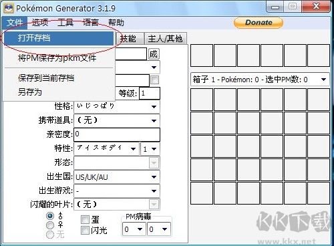Open the 语言 menu

pyautogui.click(x=91, y=23)
